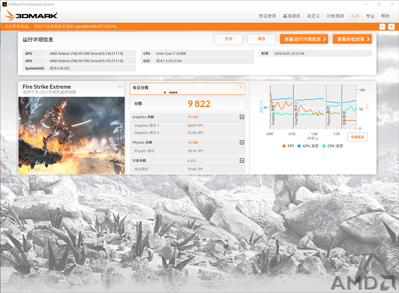Open the 自定义 custom tab

pyautogui.click(x=313, y=16)
